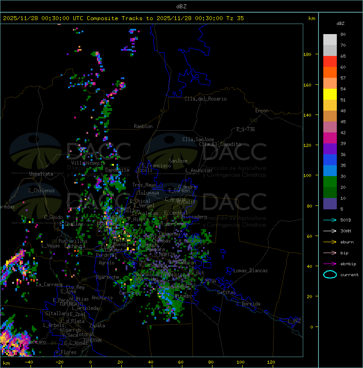Click the La_Carrera map label
Viewport: 363px width, 368px height.
click(x=49, y=285)
